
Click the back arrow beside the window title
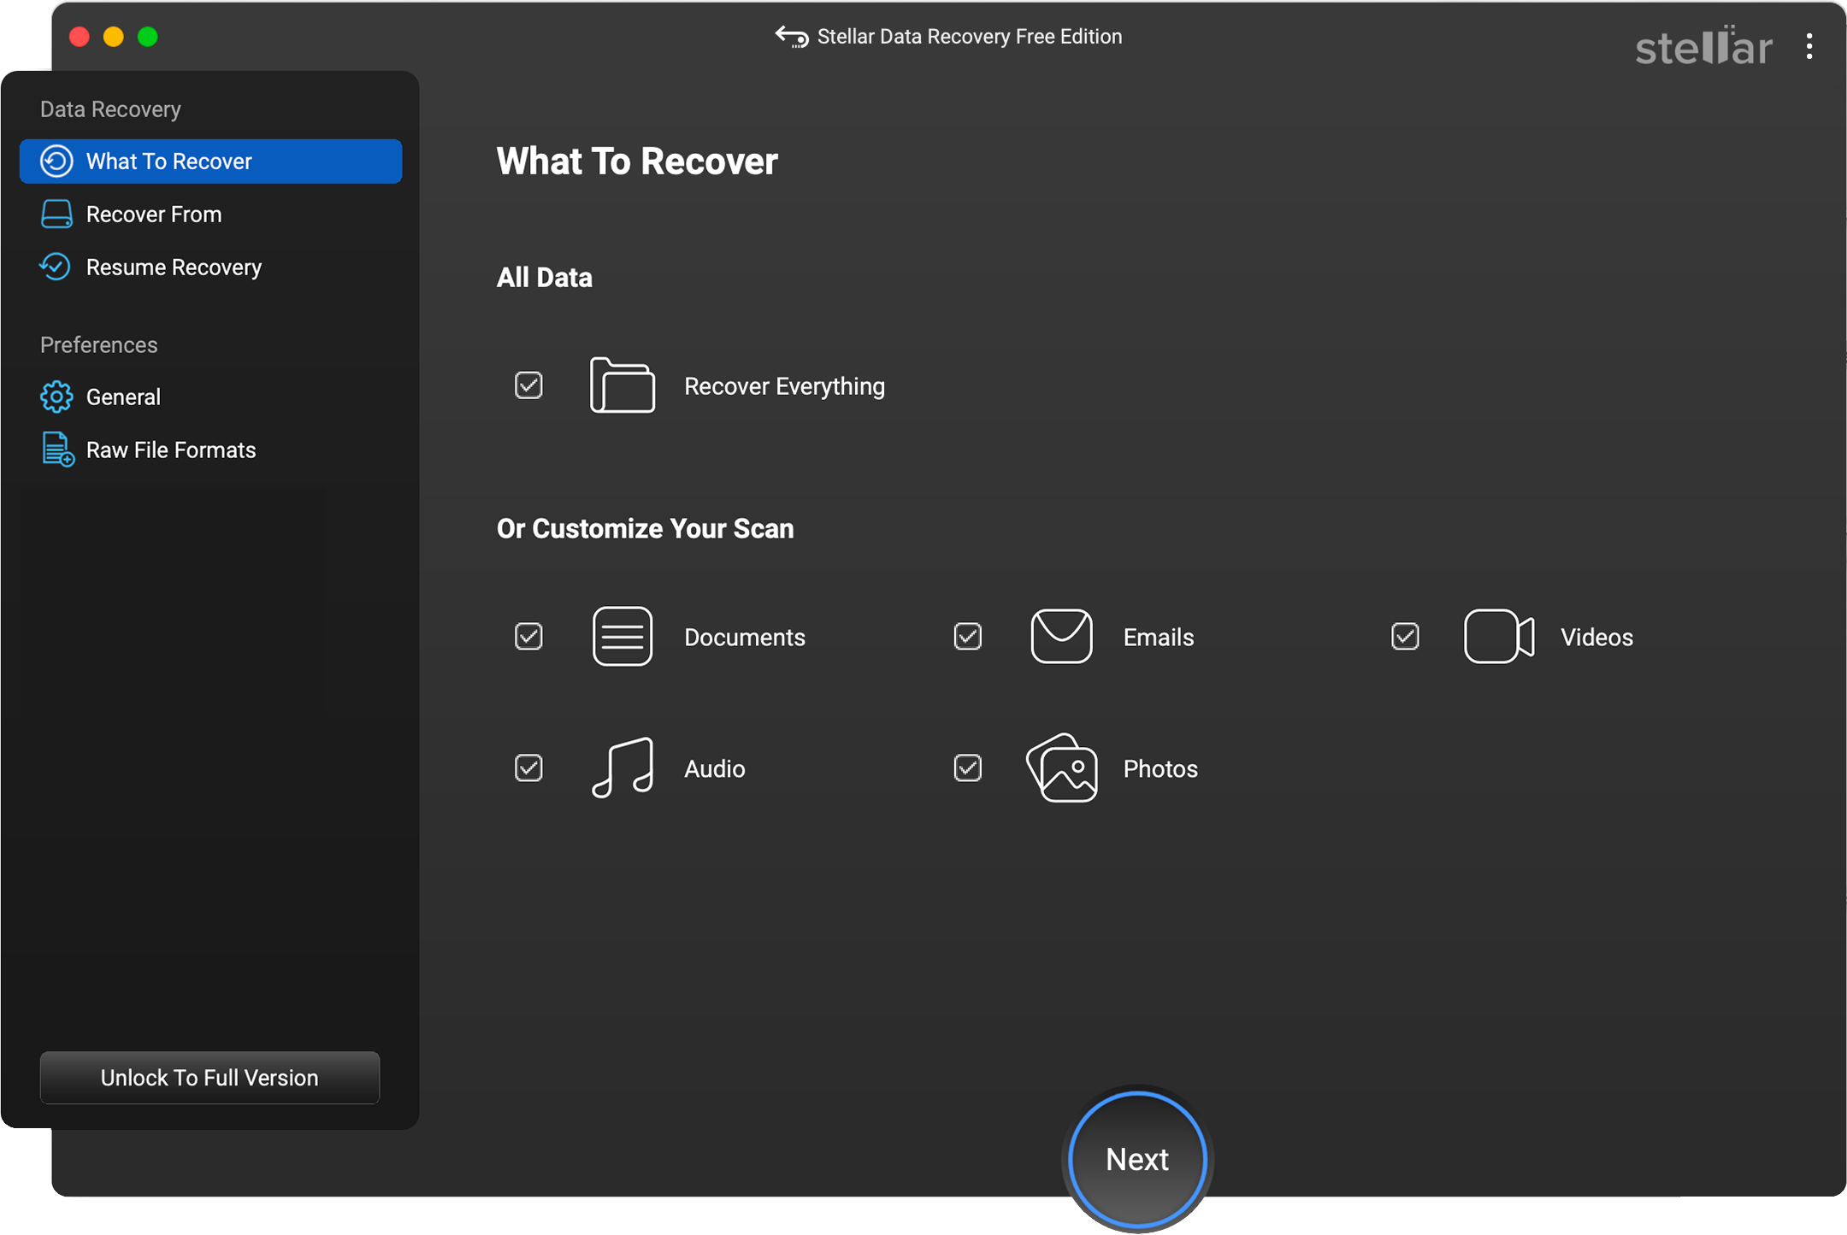click(x=791, y=36)
